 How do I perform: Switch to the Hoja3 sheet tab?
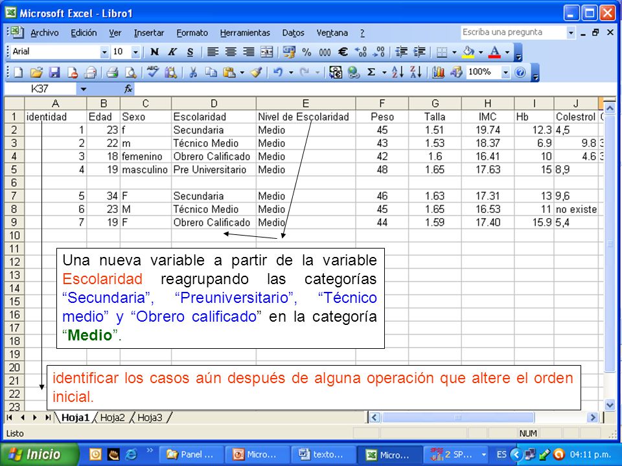150,417
